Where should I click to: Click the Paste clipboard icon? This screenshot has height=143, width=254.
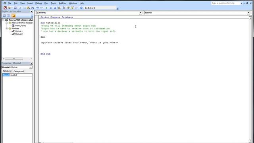point(28,8)
